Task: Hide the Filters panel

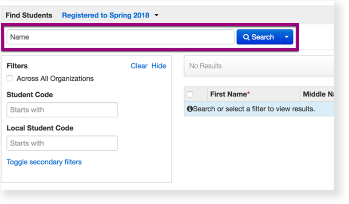Action: pos(159,66)
